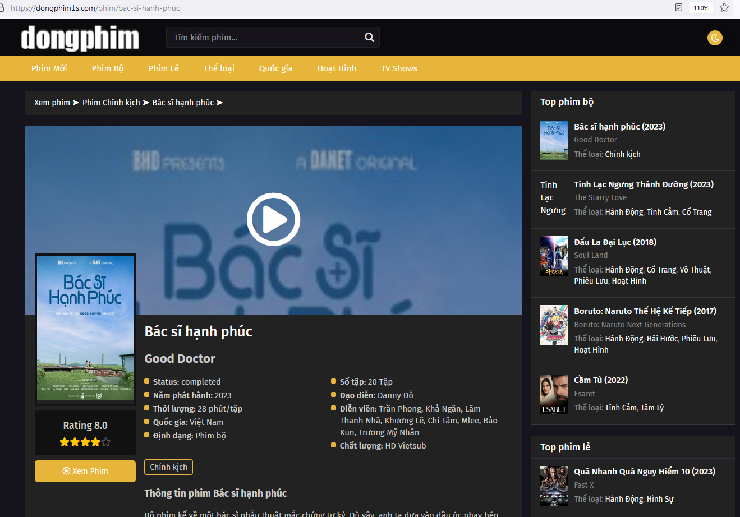Image resolution: width=740 pixels, height=517 pixels.
Task: Click Thông tin phim Bác sĩ hạnh phúc heading
Action: pos(215,493)
